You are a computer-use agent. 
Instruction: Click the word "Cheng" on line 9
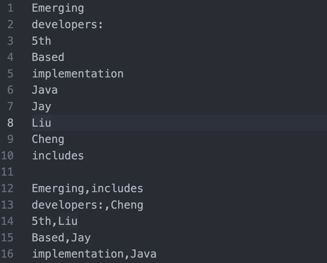(48, 139)
